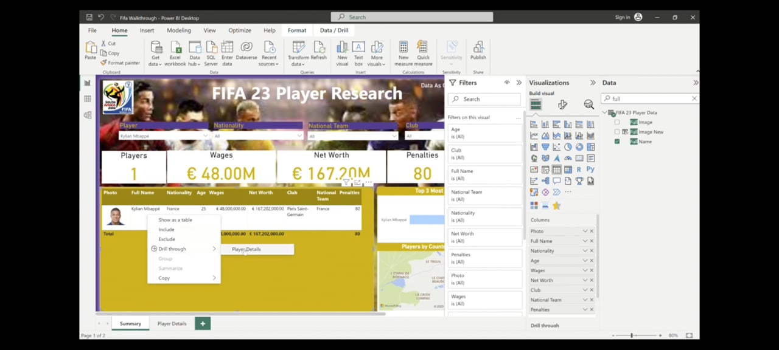Select Show as a table
Image resolution: width=779 pixels, height=350 pixels.
click(x=175, y=220)
